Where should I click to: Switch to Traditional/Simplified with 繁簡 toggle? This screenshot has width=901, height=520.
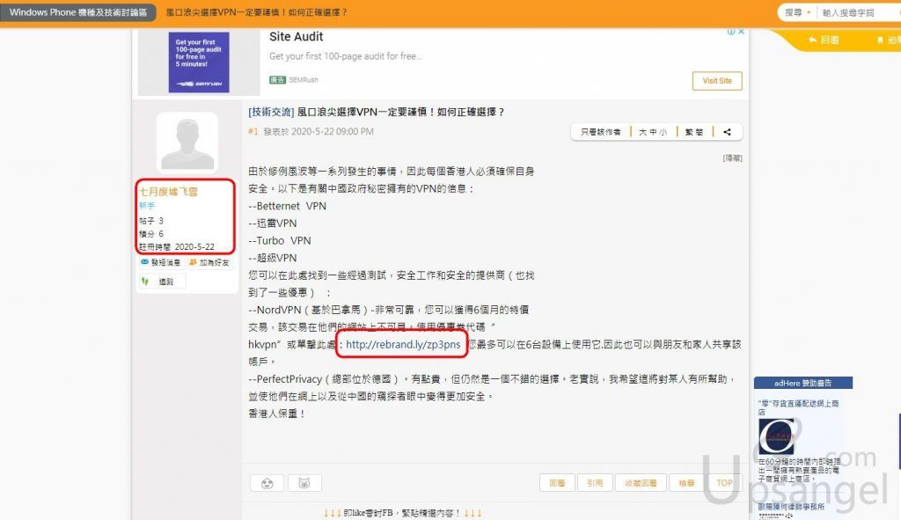tap(694, 132)
